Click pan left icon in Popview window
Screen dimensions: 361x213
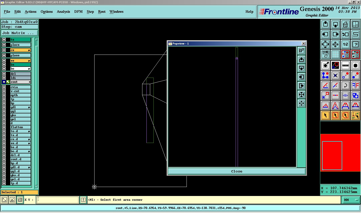click(301, 77)
